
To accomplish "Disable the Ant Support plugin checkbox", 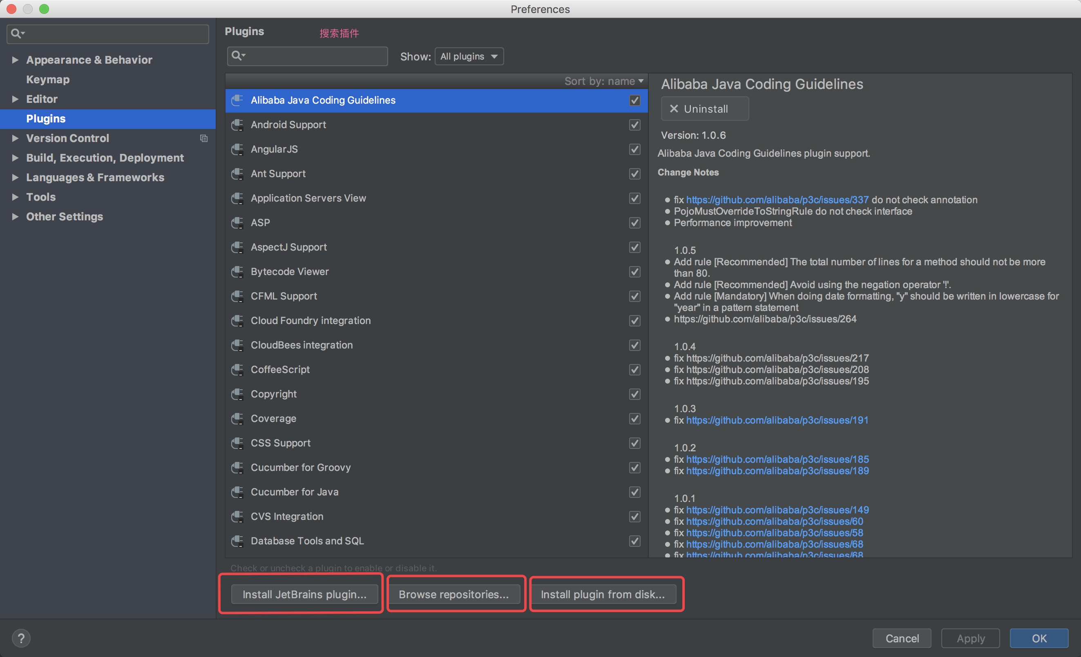I will pyautogui.click(x=634, y=174).
